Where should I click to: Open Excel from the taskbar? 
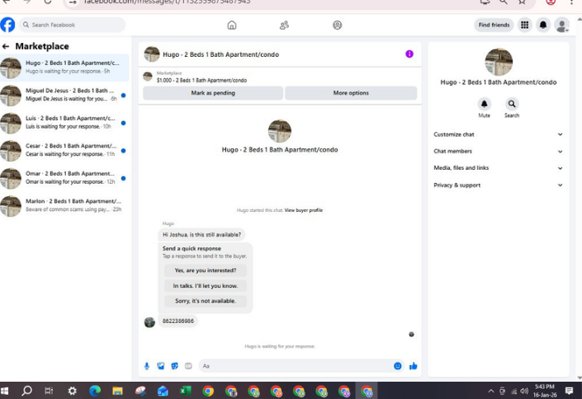[x=185, y=391]
